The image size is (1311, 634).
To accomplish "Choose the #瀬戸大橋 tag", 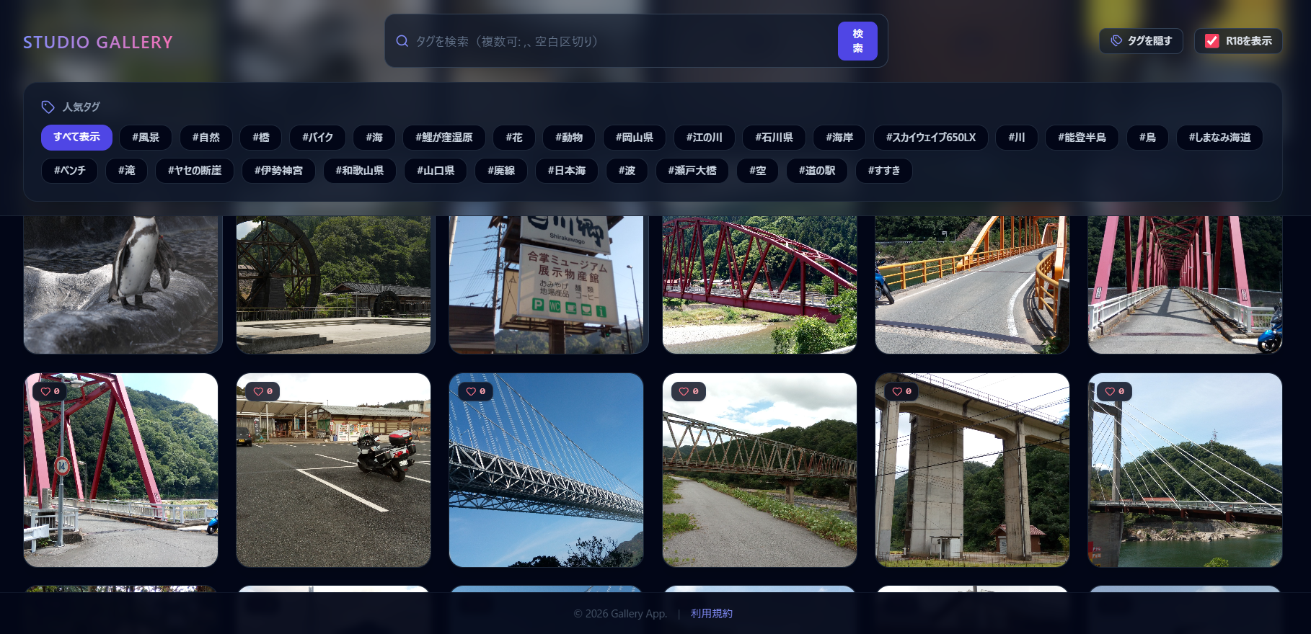I will pyautogui.click(x=692, y=170).
